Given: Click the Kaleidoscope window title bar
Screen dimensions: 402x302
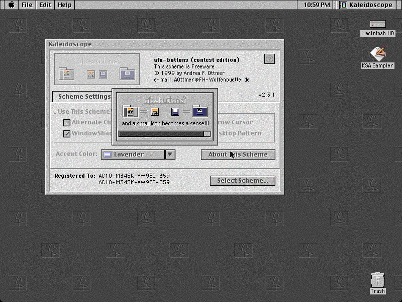Looking at the screenshot, I should click(x=165, y=44).
